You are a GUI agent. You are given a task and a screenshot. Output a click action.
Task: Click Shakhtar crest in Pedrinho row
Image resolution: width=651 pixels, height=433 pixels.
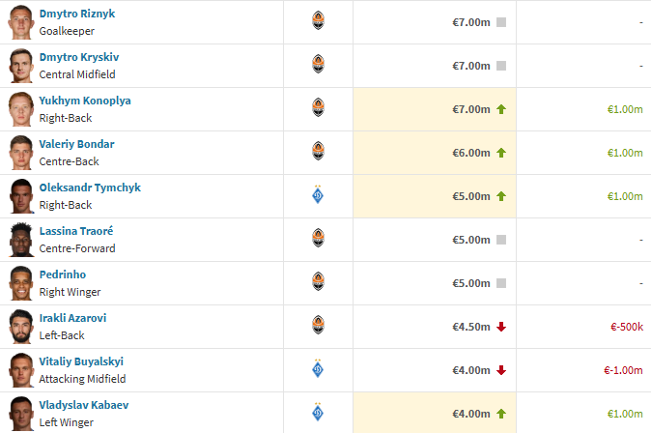(x=318, y=281)
